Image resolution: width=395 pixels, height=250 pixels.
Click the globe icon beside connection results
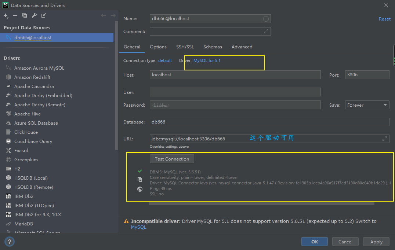[140, 189]
